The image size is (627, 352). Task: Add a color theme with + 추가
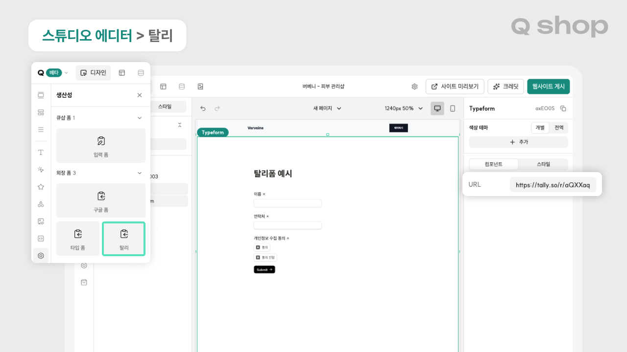[519, 142]
